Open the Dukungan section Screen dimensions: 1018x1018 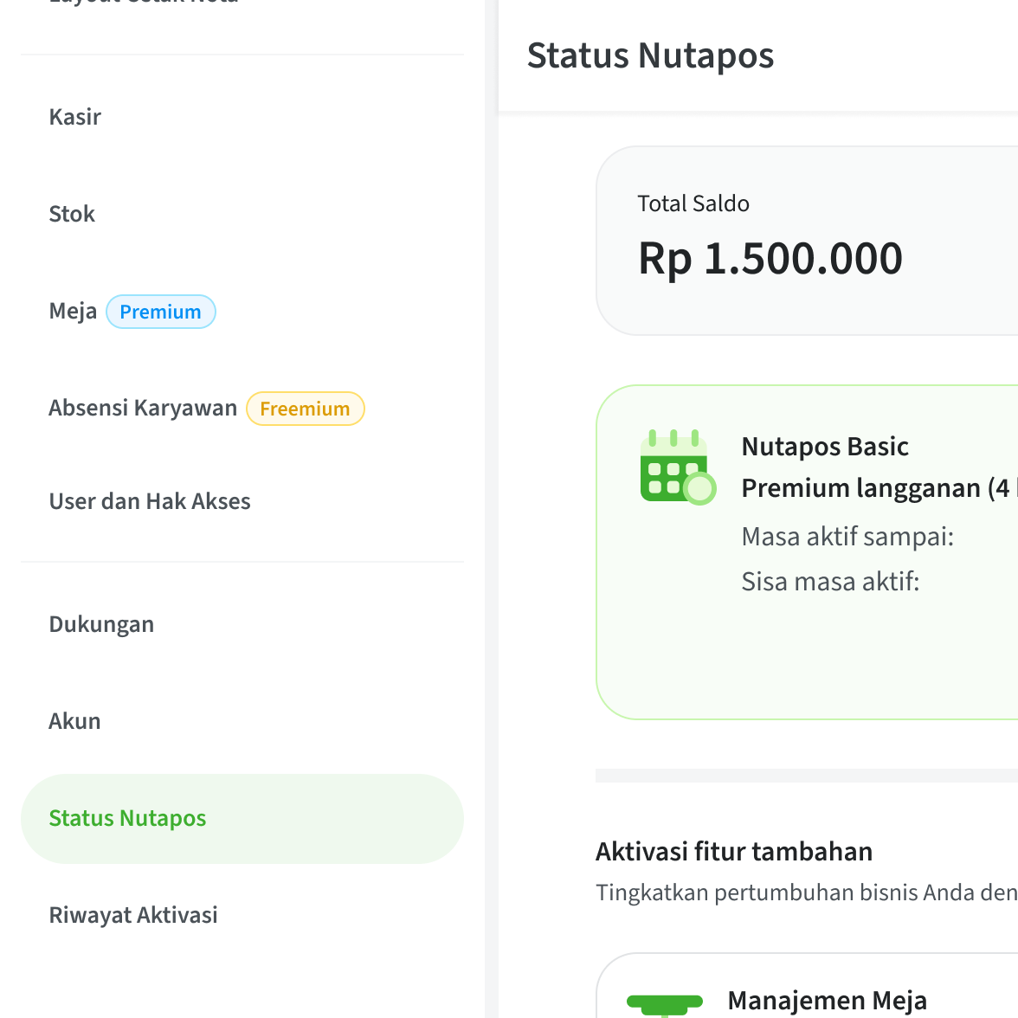point(101,623)
